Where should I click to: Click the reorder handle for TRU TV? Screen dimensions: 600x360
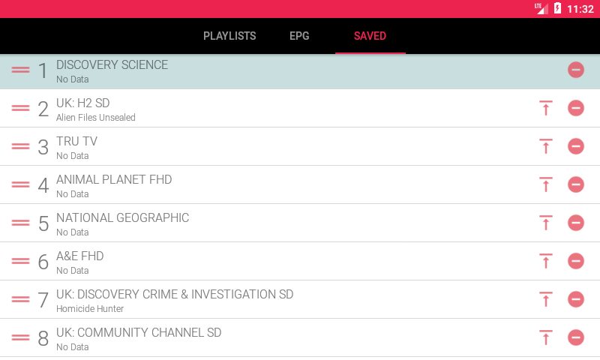tap(21, 146)
